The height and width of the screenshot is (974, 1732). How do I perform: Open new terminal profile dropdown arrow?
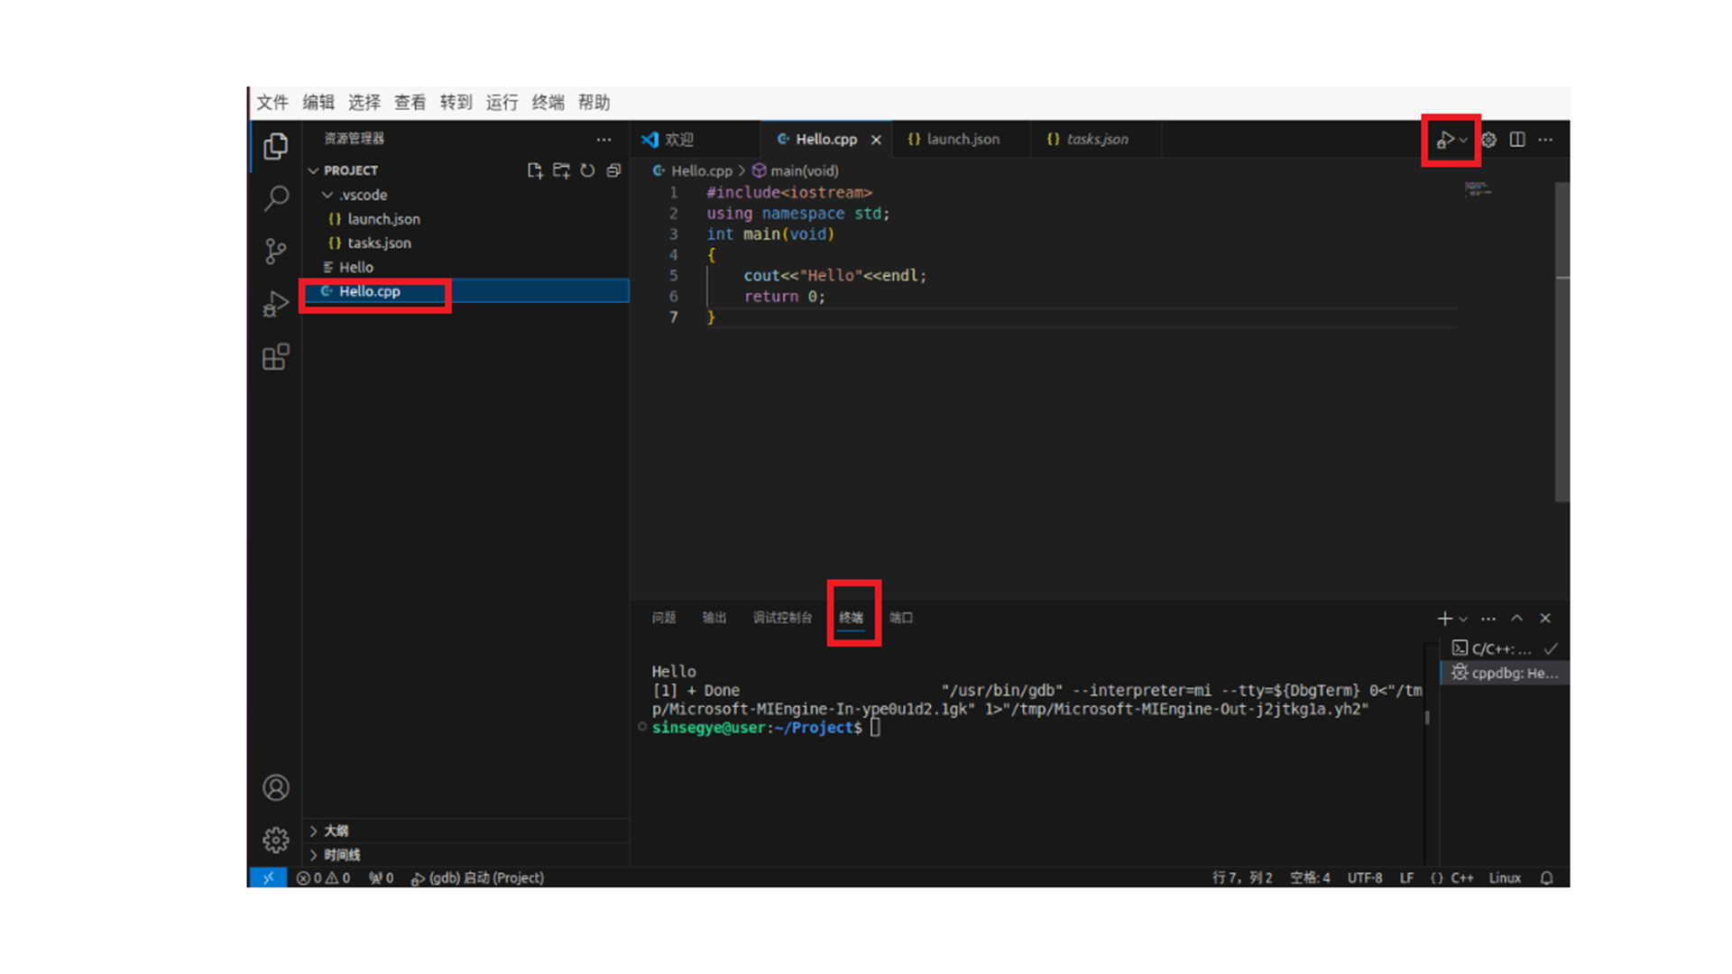coord(1463,620)
